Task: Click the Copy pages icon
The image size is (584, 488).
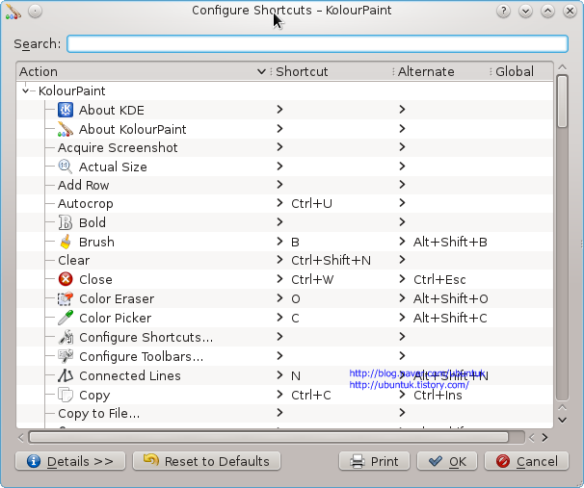Action: (66, 395)
